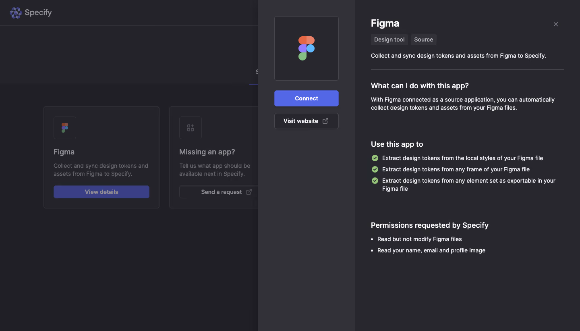
Task: Click 'Permissions requested by Specify' heading
Action: pyautogui.click(x=430, y=225)
